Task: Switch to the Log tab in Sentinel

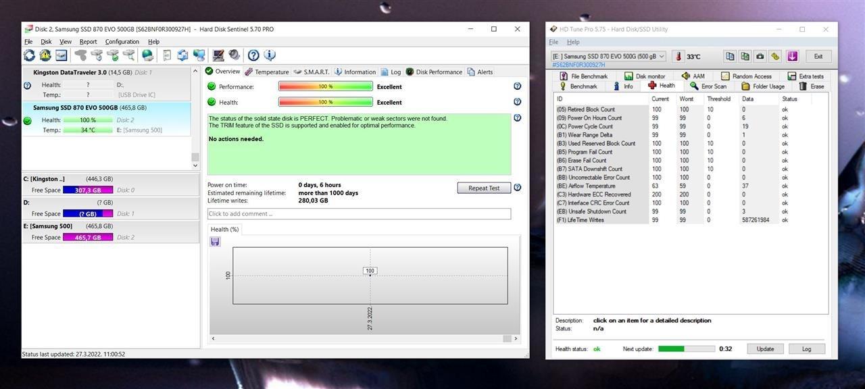Action: (391, 72)
